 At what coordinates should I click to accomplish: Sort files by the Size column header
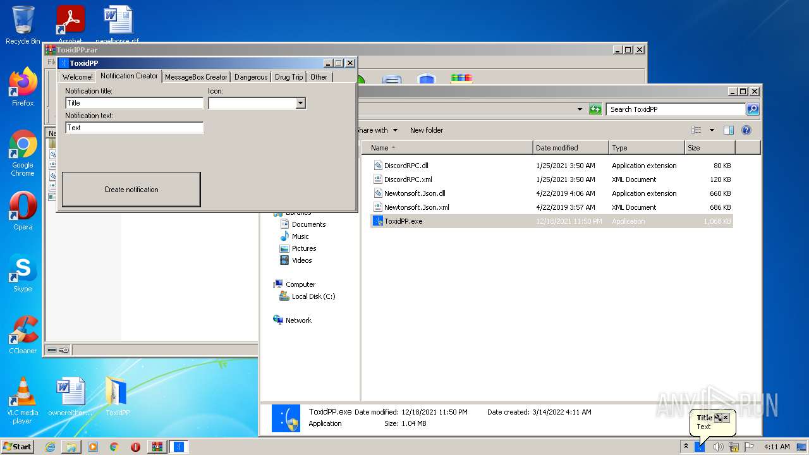[x=710, y=148]
